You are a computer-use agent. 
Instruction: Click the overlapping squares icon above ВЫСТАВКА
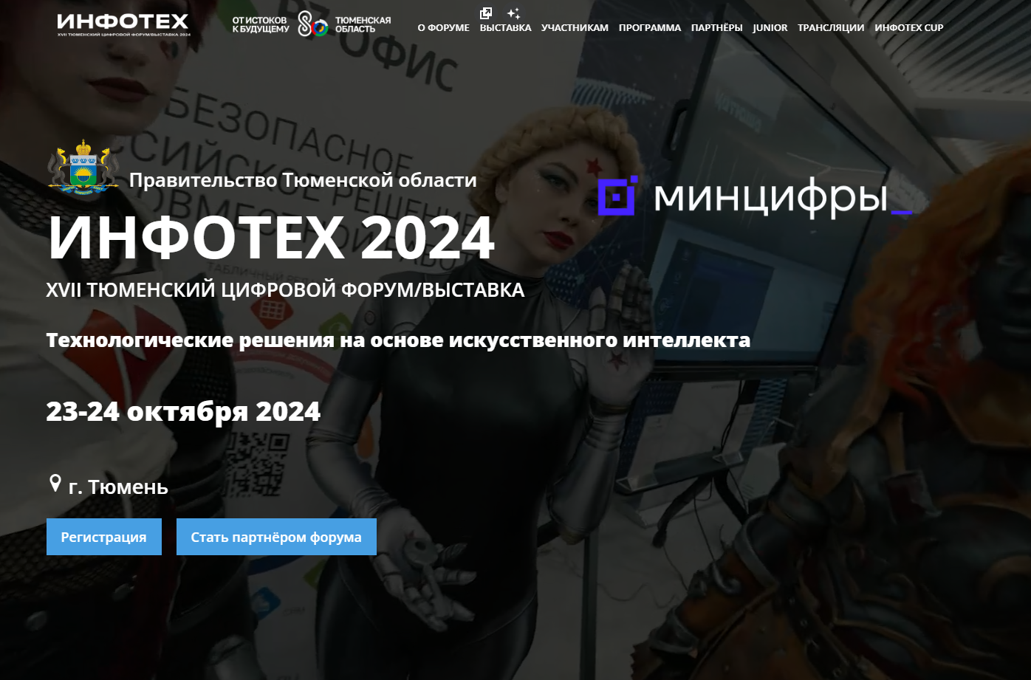click(x=486, y=13)
